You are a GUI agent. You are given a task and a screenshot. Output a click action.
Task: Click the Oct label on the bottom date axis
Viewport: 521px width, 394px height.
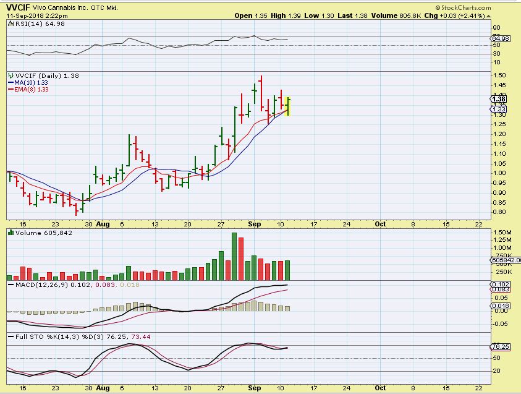[x=380, y=388]
